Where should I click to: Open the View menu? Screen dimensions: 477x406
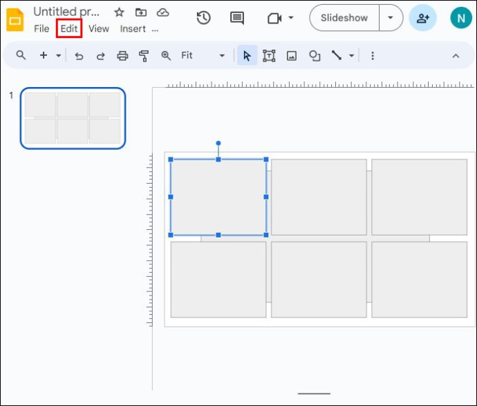99,28
